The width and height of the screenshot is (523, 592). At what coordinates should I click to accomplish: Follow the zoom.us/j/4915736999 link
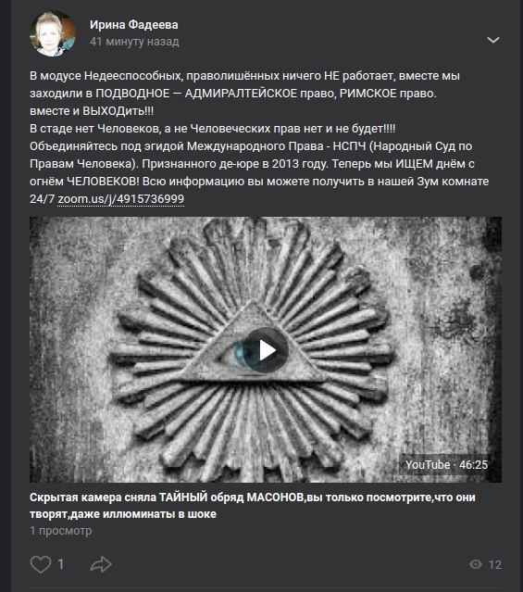click(120, 199)
